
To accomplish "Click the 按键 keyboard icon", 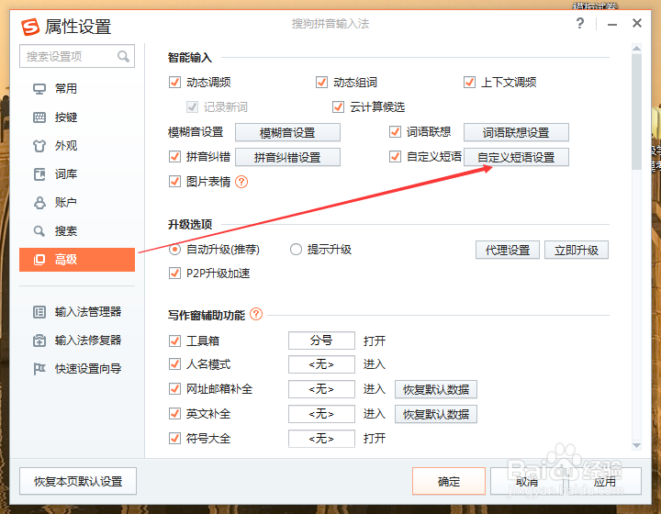I will 39,117.
